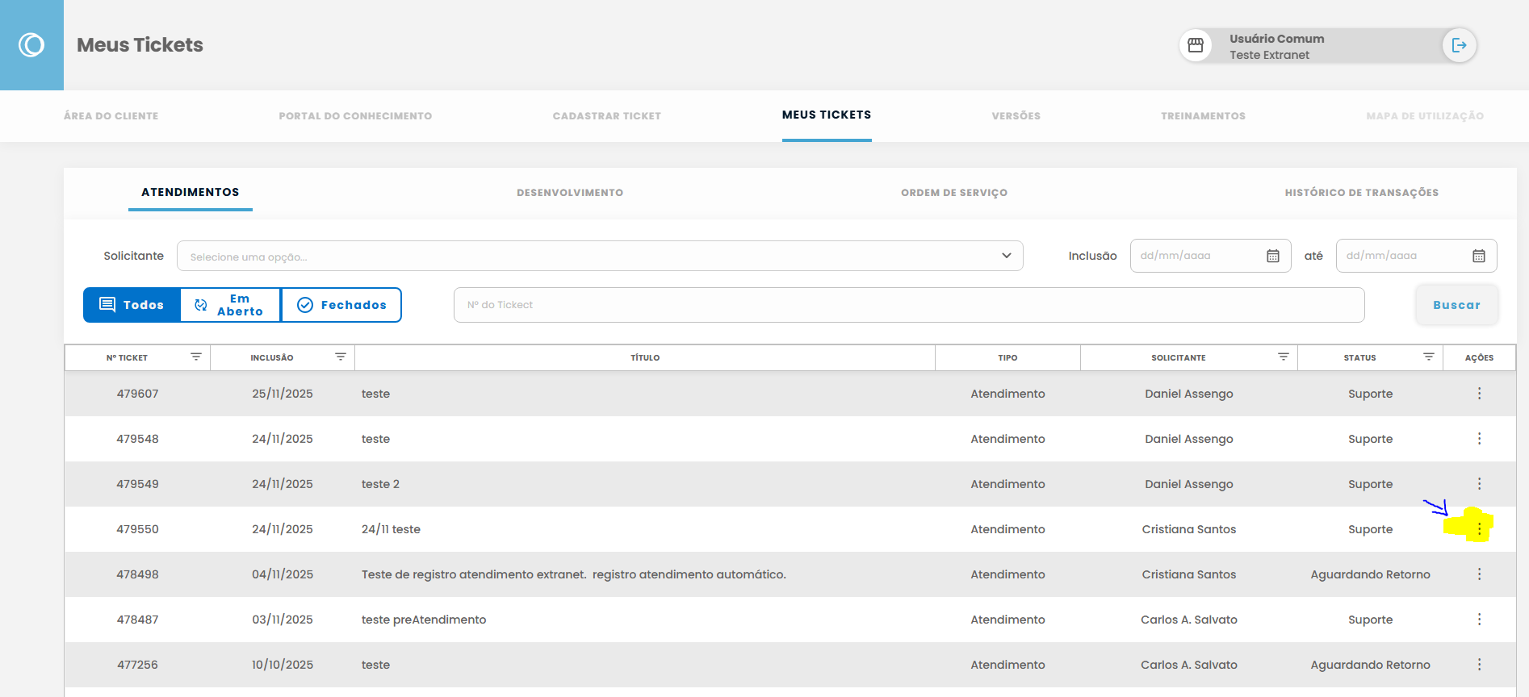
Task: Click the Nº do Ticket search field
Action: [x=908, y=305]
